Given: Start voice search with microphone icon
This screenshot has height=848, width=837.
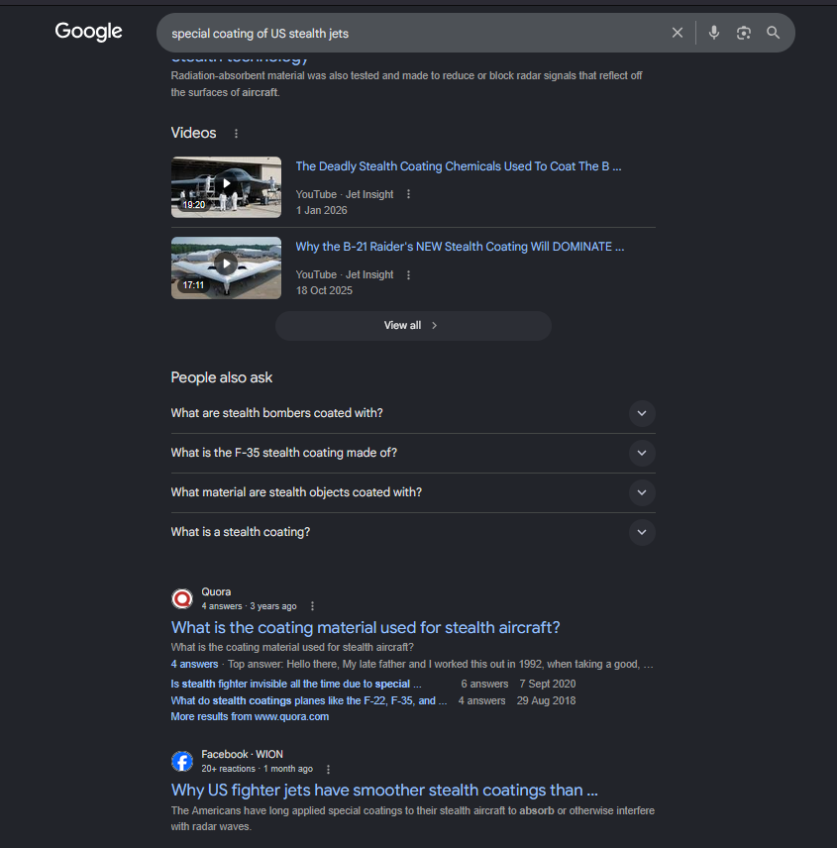Looking at the screenshot, I should click(x=714, y=33).
